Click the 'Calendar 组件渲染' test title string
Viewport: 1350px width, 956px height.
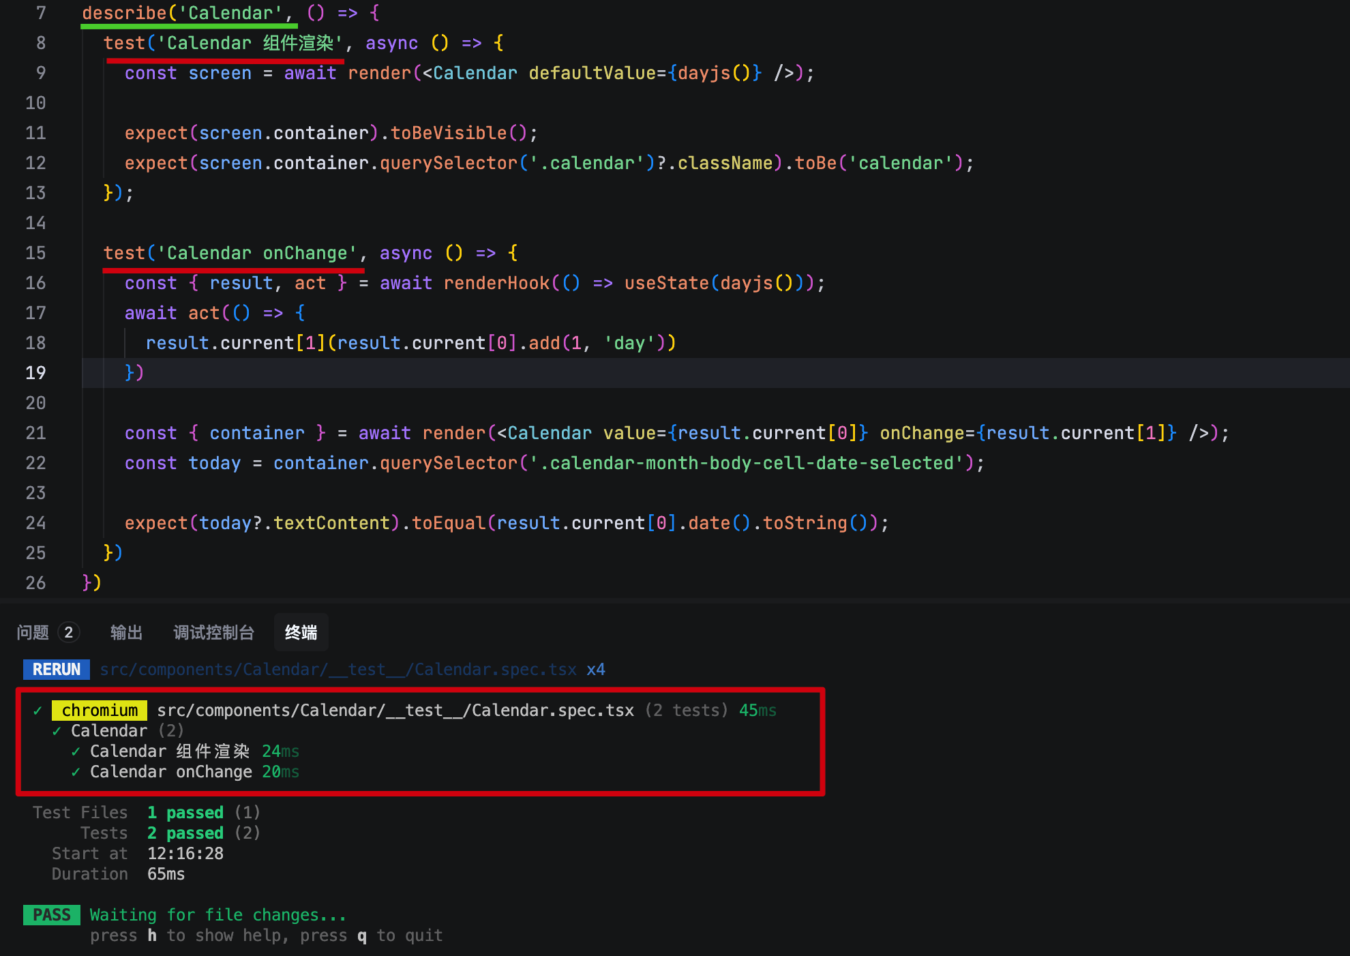(250, 43)
